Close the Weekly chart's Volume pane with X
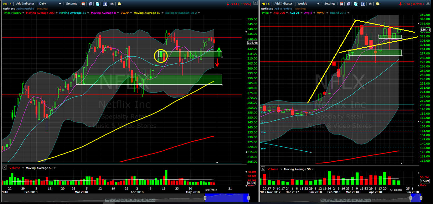This screenshot has height=204, width=433. click(x=263, y=169)
